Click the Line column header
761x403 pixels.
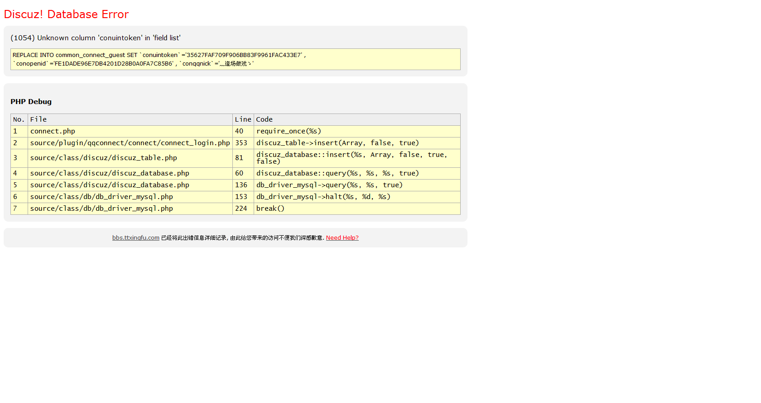coord(243,119)
